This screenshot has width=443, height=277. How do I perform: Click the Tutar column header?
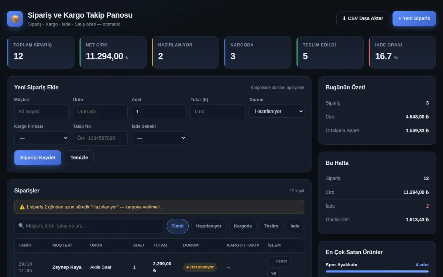click(160, 245)
